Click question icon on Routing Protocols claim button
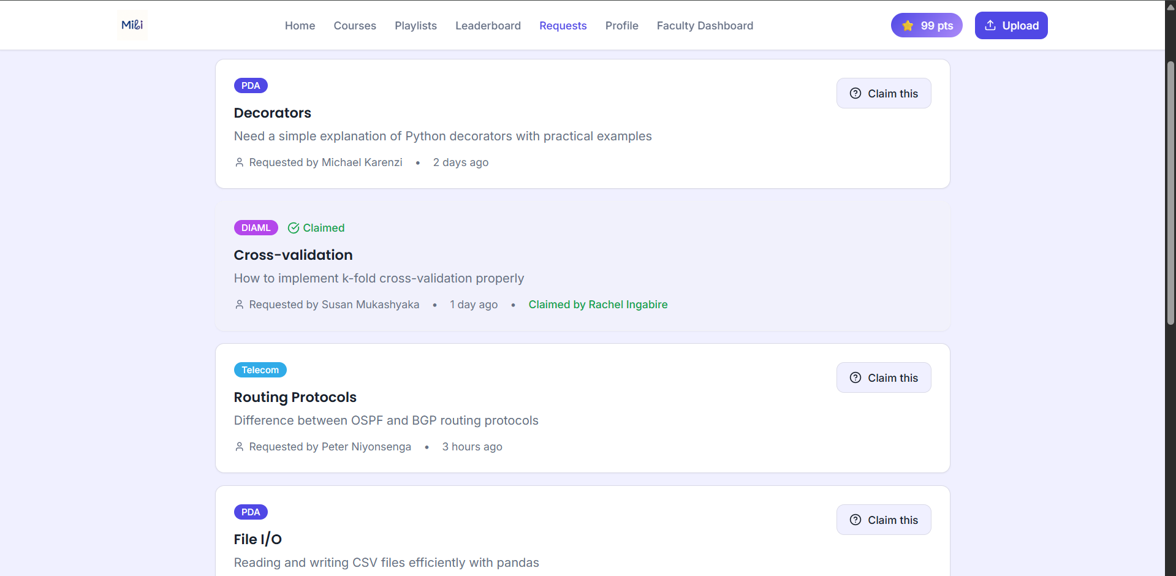Image resolution: width=1176 pixels, height=576 pixels. click(855, 378)
